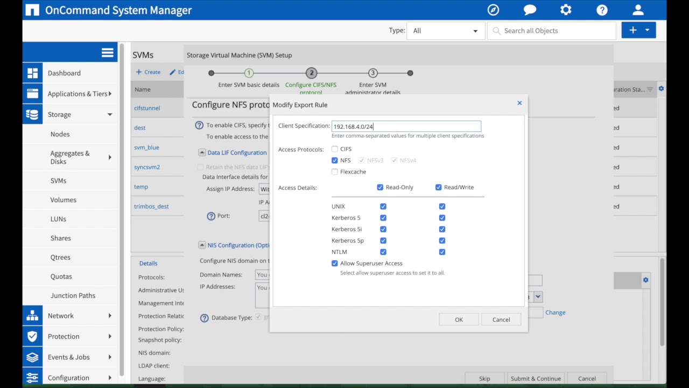Close the Modify Export Rule dialog
This screenshot has width=689, height=388.
519,103
